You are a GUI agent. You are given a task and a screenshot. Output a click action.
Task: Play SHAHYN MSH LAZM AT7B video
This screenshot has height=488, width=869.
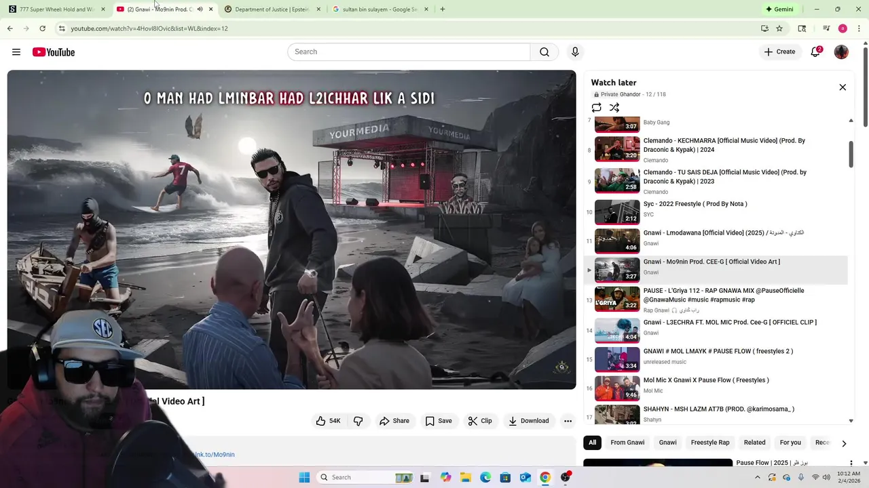point(716,414)
